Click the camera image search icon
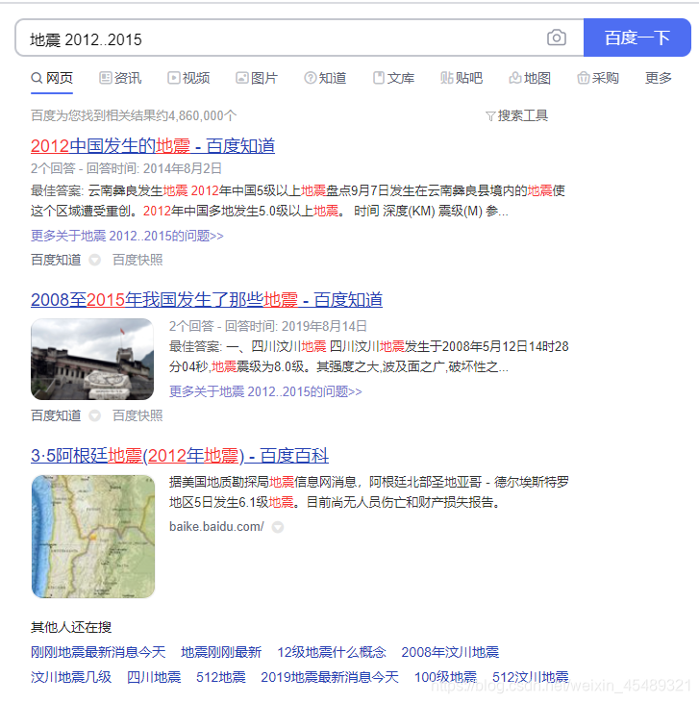 (557, 38)
